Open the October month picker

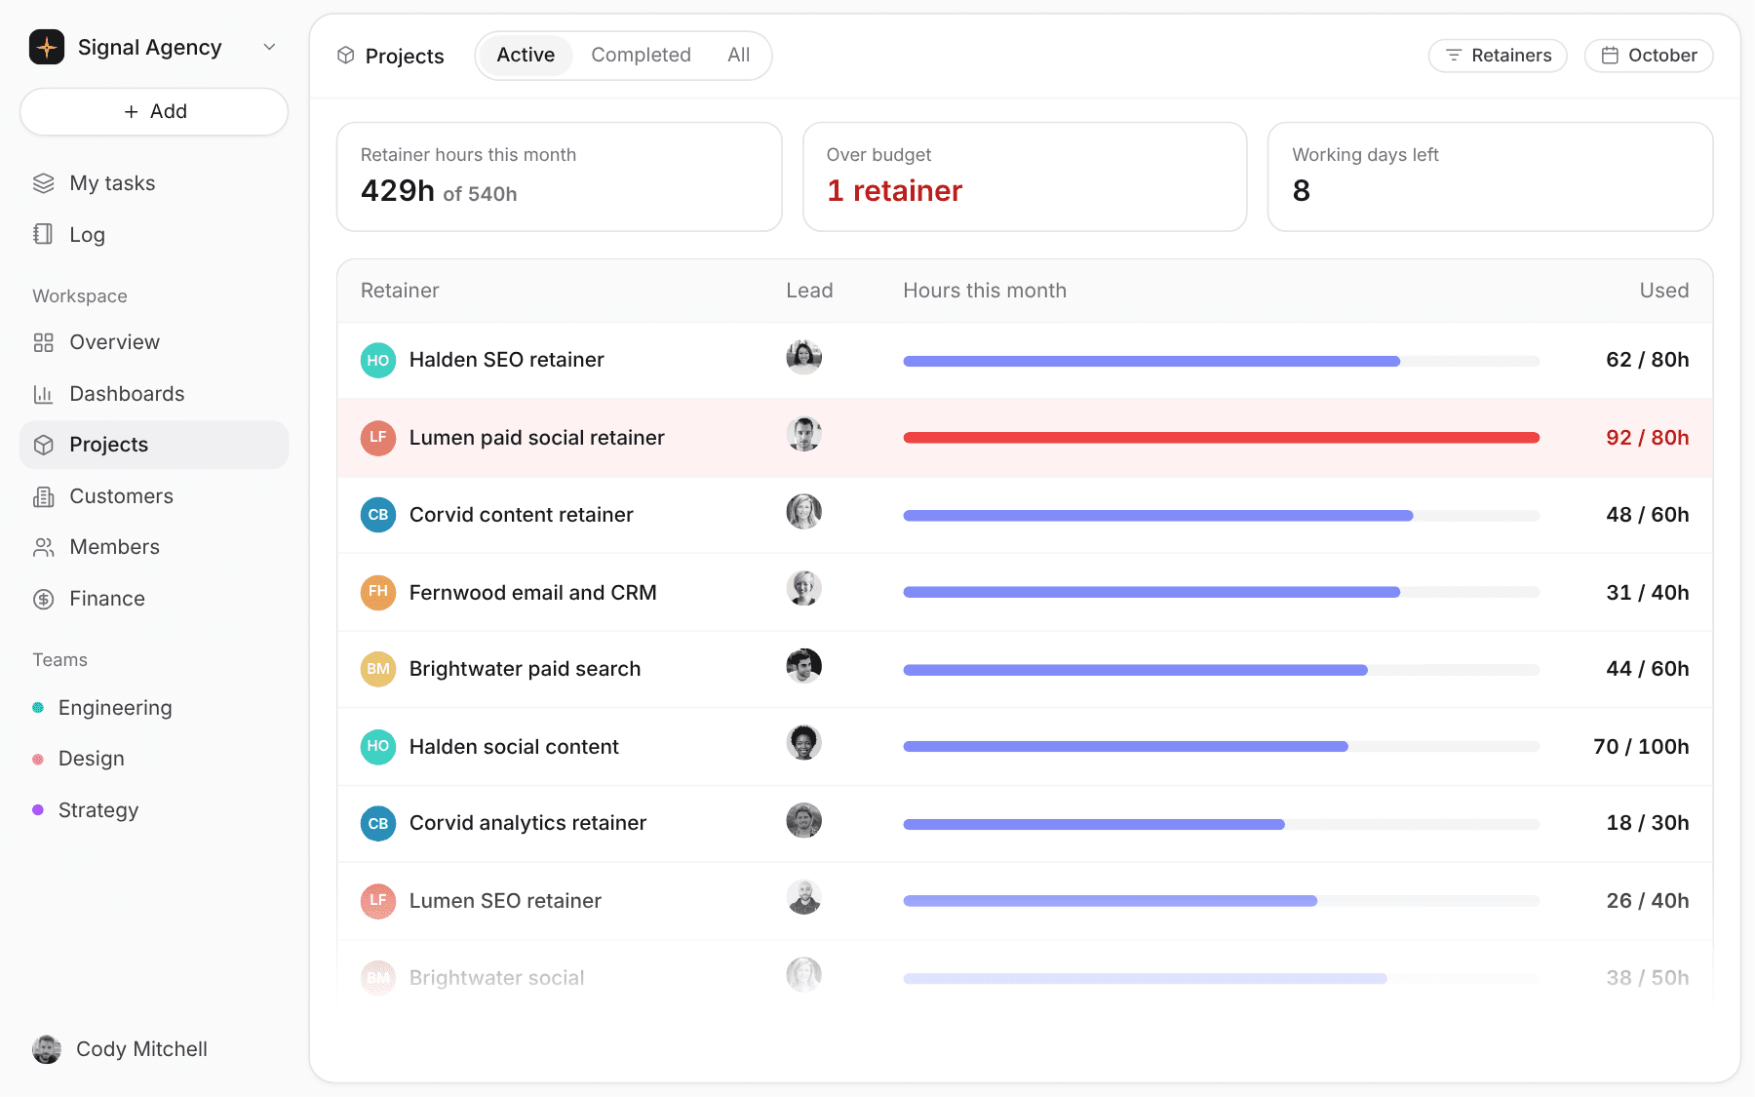1649,56
